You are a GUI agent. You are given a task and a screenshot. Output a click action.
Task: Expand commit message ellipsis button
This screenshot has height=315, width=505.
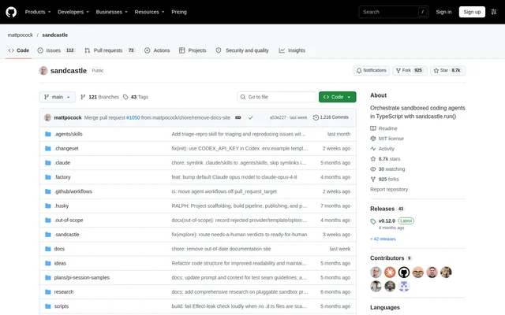pyautogui.click(x=238, y=117)
